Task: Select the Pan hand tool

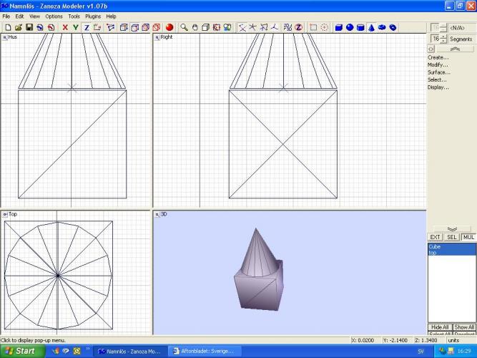Action: (x=195, y=27)
